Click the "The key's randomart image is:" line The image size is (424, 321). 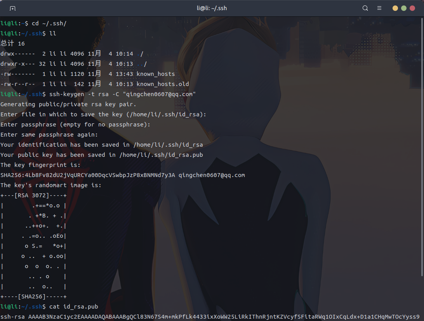pyautogui.click(x=51, y=185)
